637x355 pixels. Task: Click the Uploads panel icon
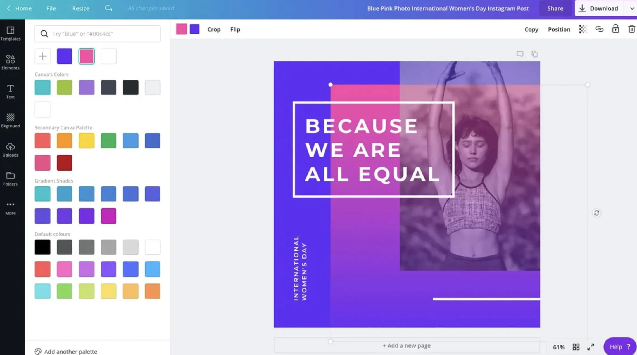point(10,149)
